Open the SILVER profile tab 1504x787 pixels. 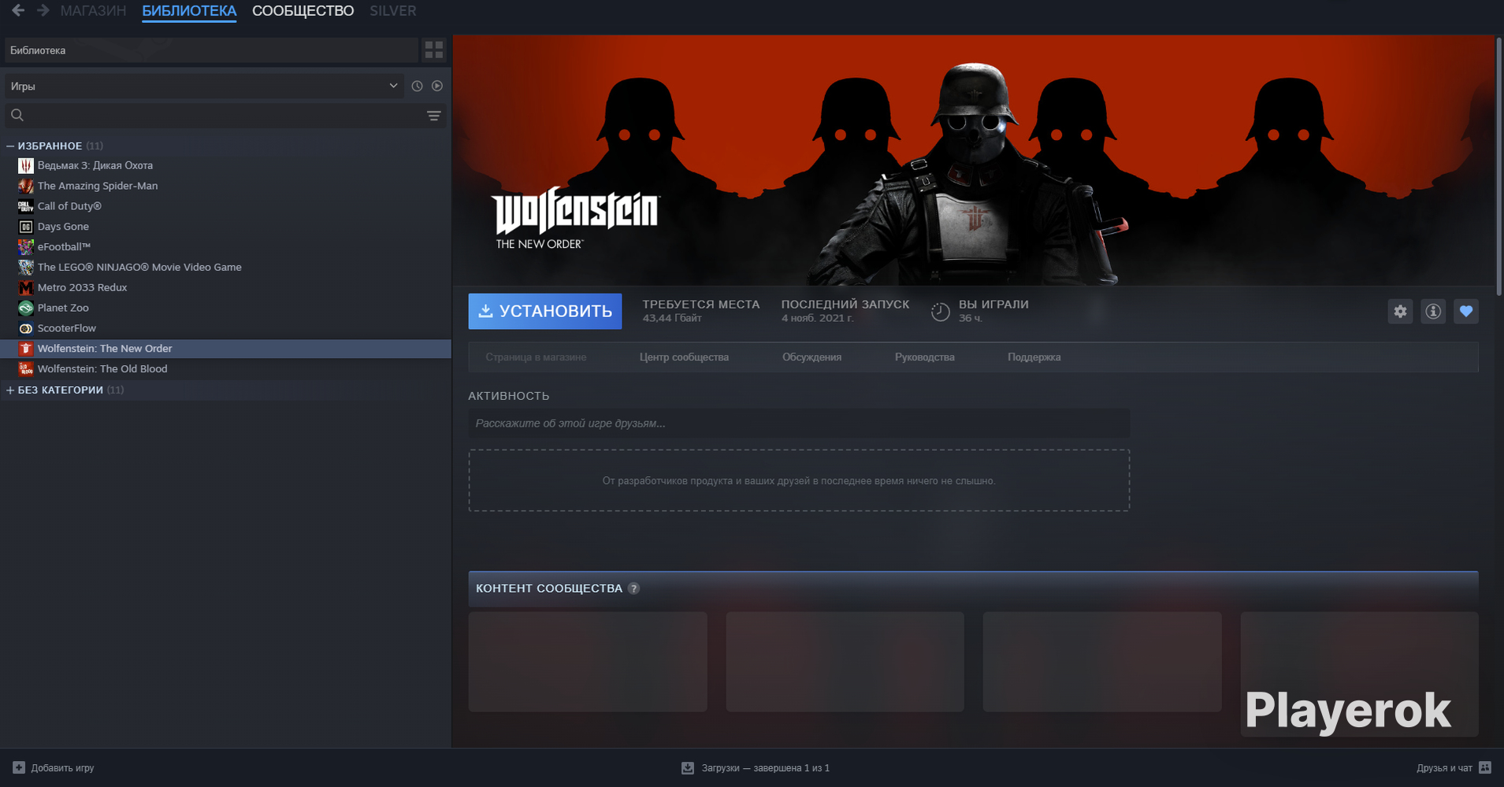[x=392, y=11]
